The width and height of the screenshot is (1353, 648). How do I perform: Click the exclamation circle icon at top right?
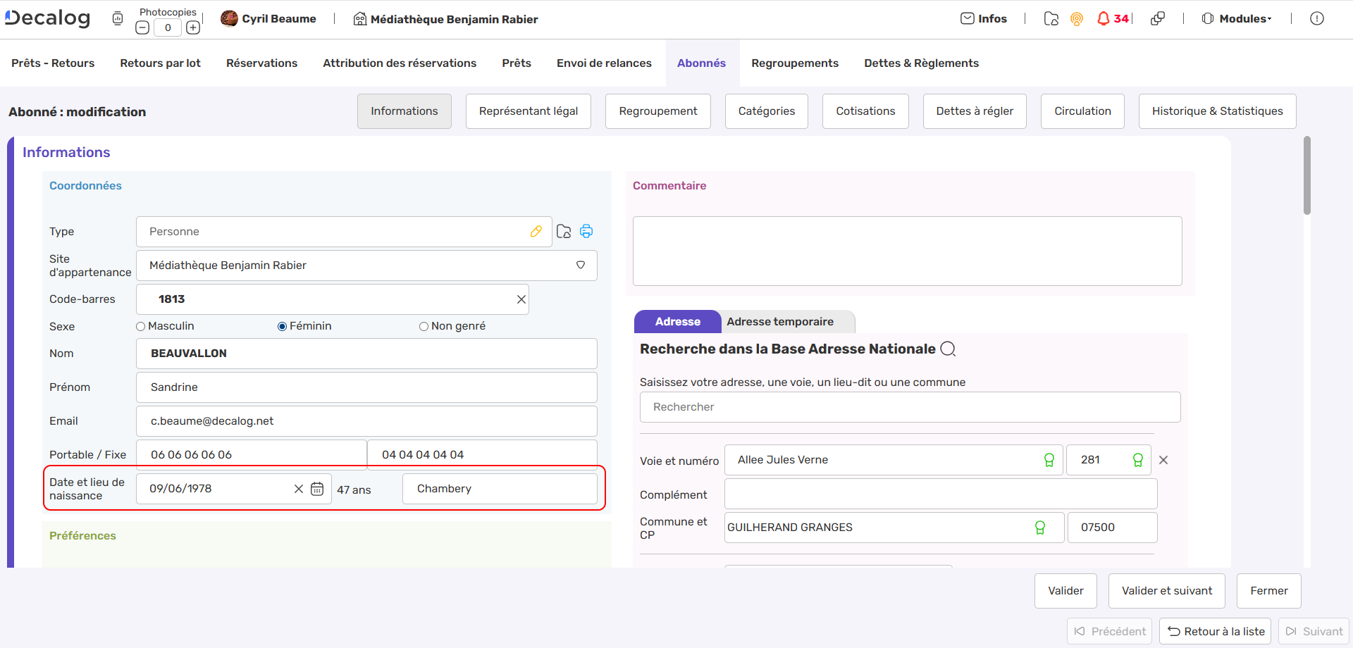[x=1316, y=19]
